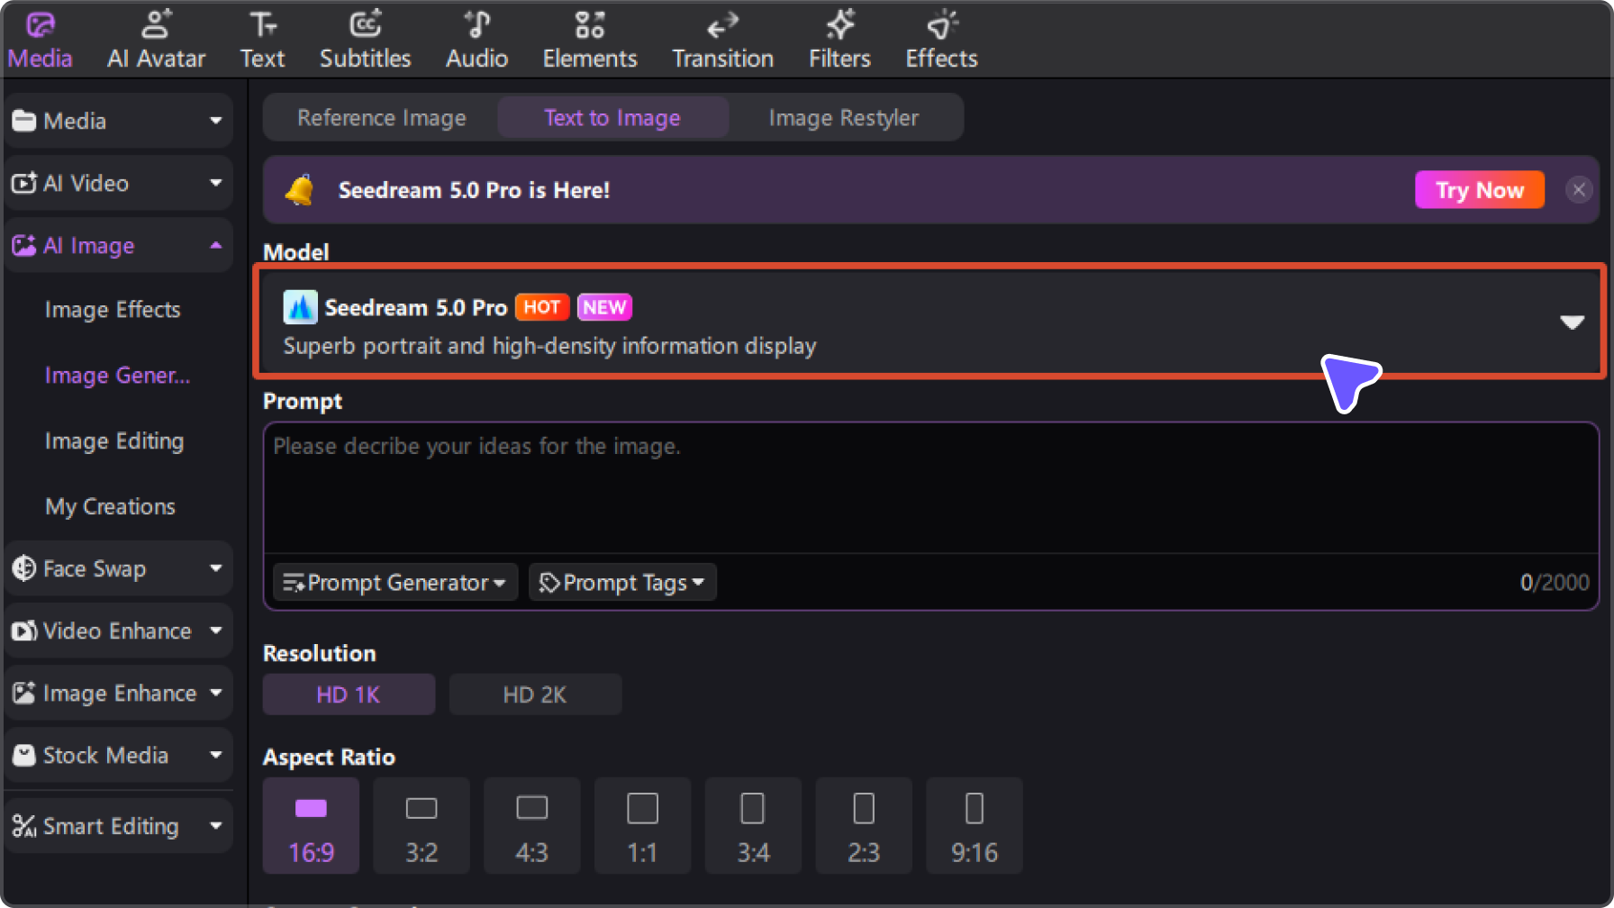The height and width of the screenshot is (908, 1614).
Task: Choose the 3:2 aspect ratio
Action: 422,826
